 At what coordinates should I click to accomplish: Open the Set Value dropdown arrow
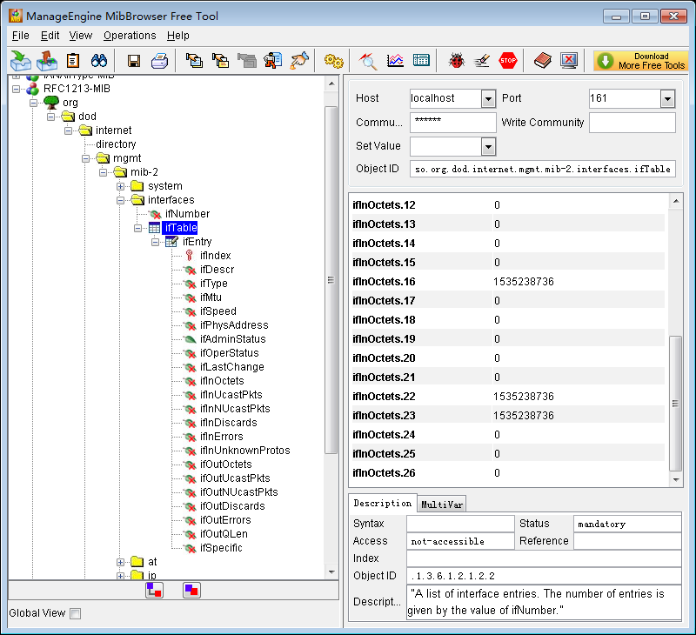(x=488, y=146)
